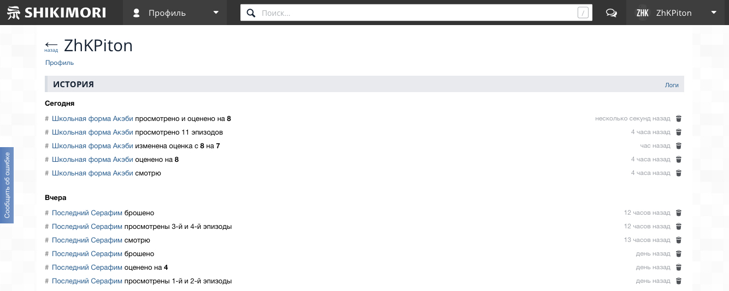The image size is (729, 291).
Task: Click the # anchor of 'просмотрено и оценено' row
Action: 47,118
